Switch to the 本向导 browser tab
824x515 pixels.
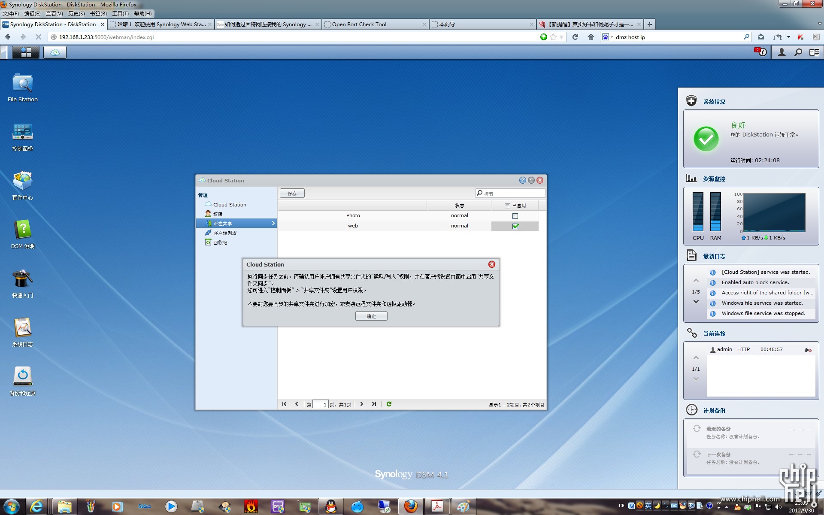point(482,24)
